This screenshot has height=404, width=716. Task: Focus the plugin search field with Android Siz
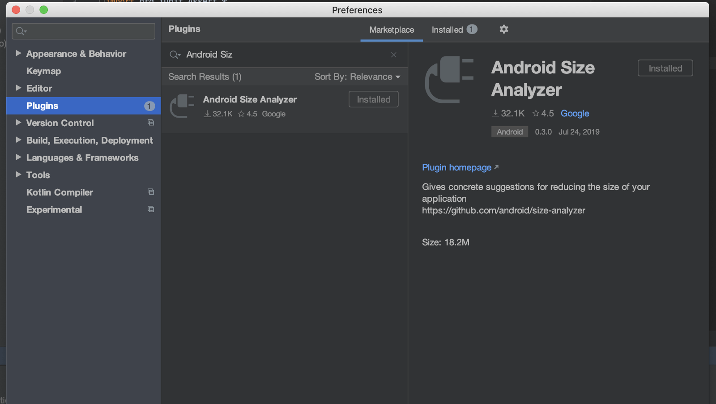(x=284, y=55)
